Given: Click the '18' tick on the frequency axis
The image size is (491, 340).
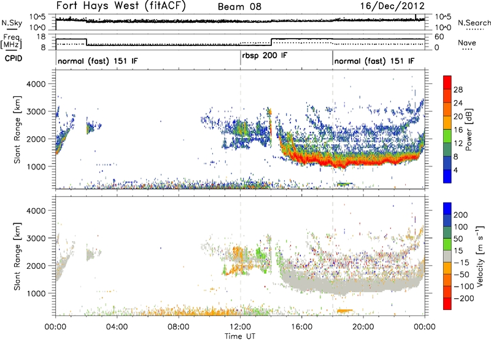Looking at the screenshot, I should [x=41, y=37].
